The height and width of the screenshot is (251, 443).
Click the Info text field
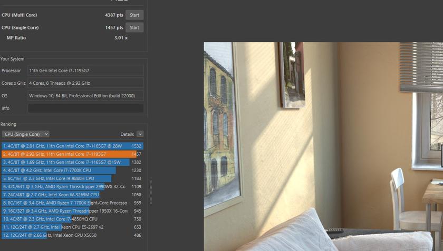pyautogui.click(x=85, y=108)
